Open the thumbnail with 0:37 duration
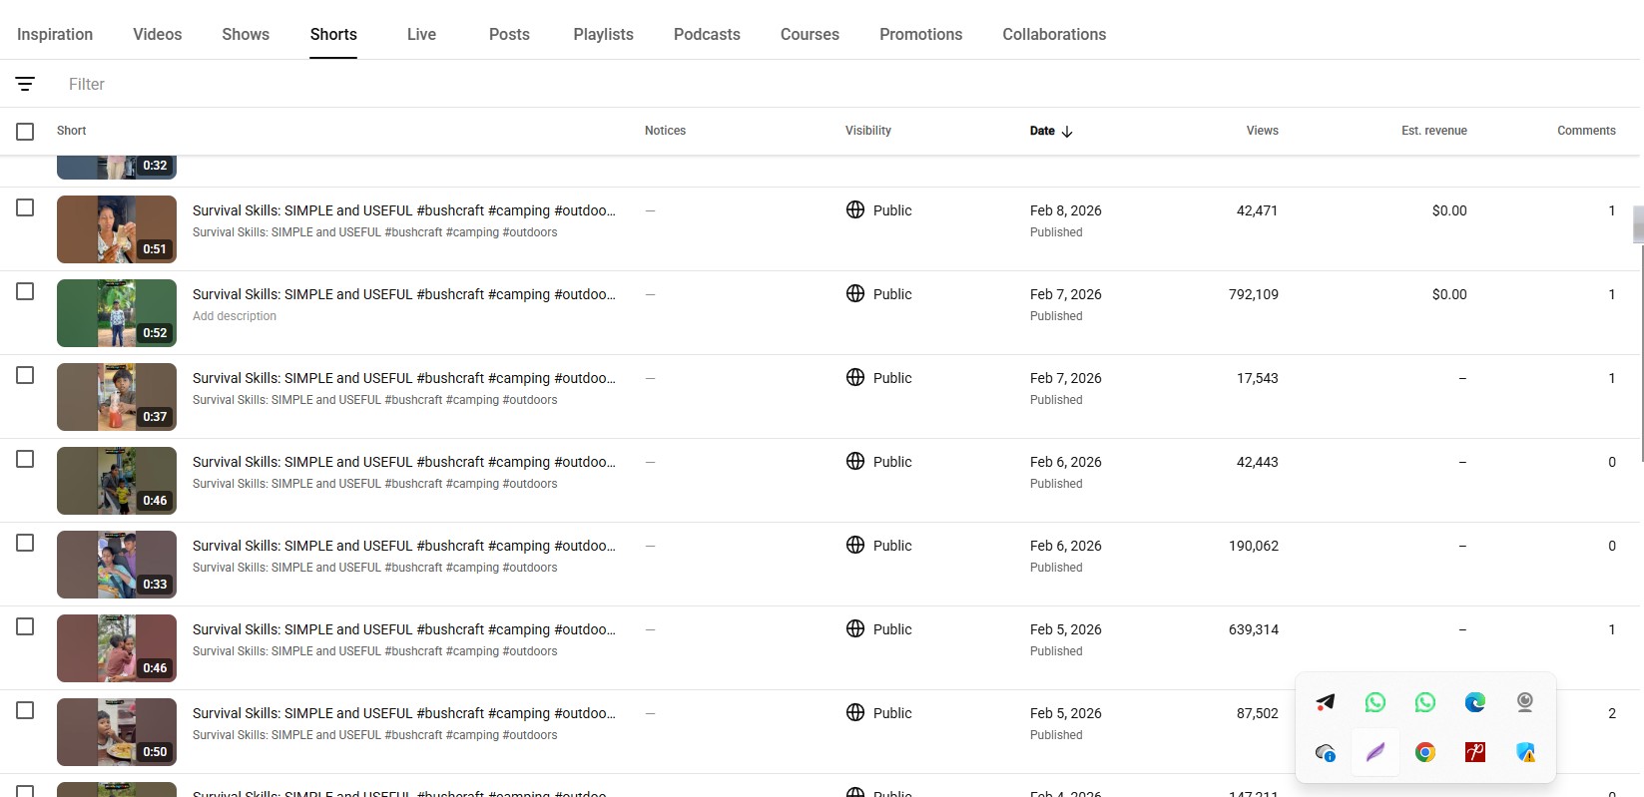This screenshot has width=1644, height=797. (117, 397)
